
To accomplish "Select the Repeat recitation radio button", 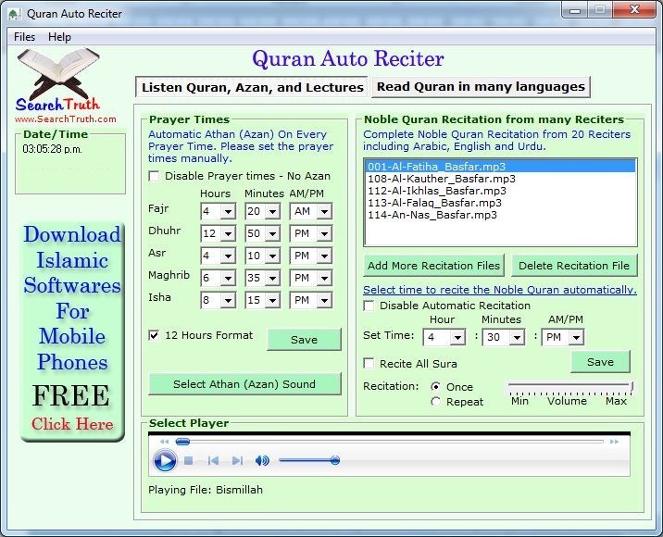I will tap(435, 401).
